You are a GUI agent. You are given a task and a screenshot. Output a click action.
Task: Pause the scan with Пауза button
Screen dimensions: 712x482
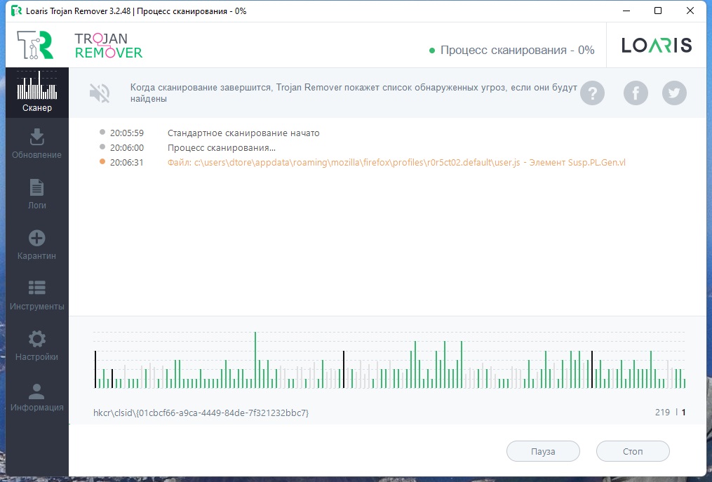[543, 451]
